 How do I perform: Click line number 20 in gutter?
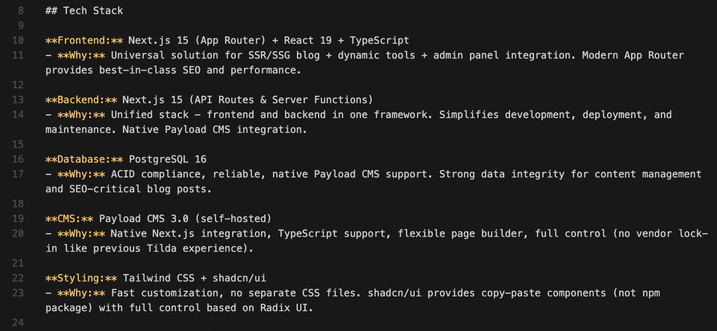pos(17,234)
